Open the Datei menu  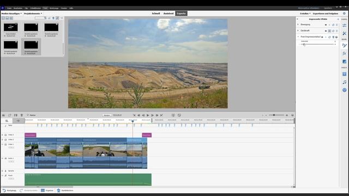click(x=9, y=8)
